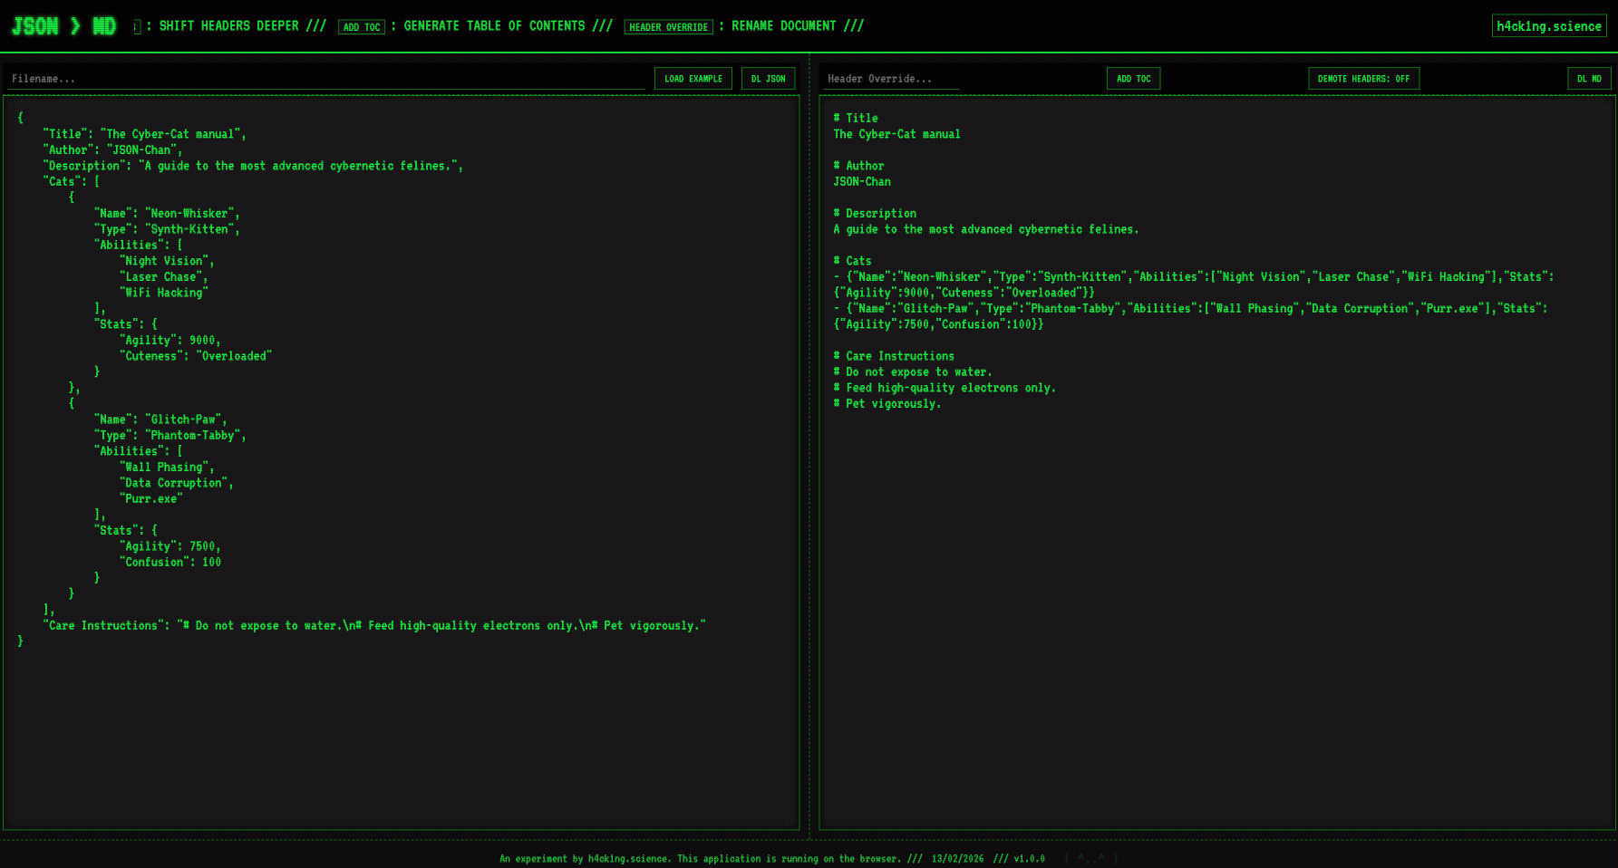
Task: Click "Title": "The Cyber-Cat manual" JSON line
Action: tap(144, 134)
